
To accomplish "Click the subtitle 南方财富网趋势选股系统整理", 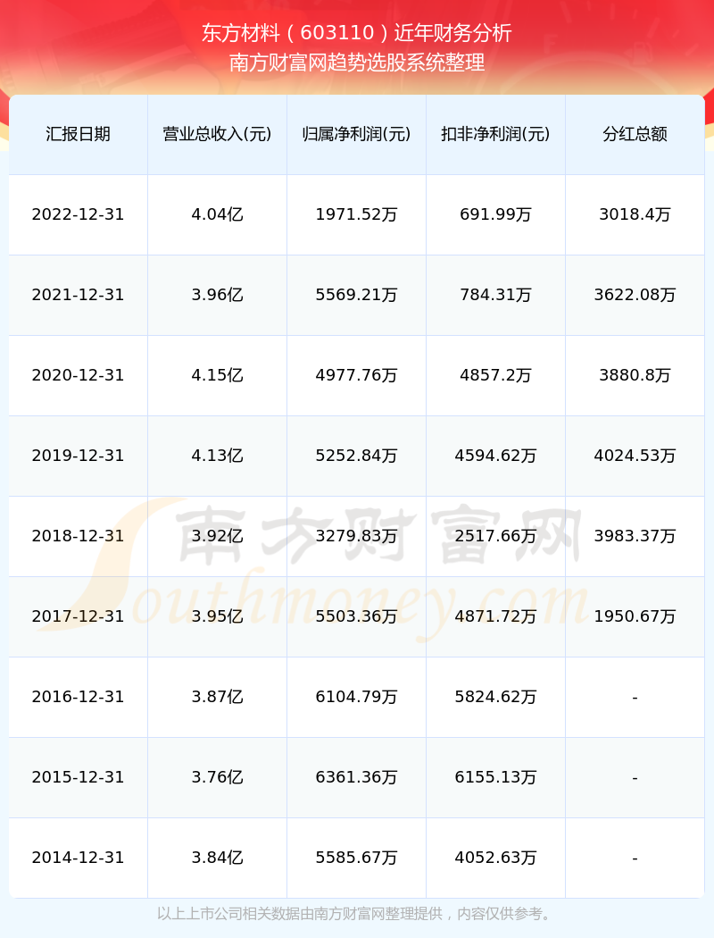I will [x=357, y=63].
